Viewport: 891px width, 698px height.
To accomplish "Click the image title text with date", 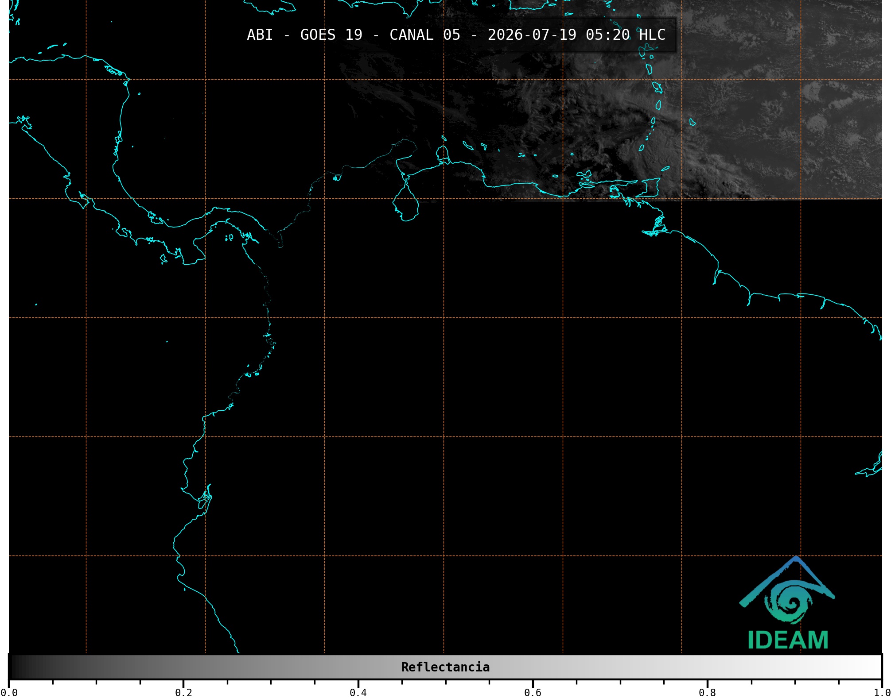I will pyautogui.click(x=456, y=35).
